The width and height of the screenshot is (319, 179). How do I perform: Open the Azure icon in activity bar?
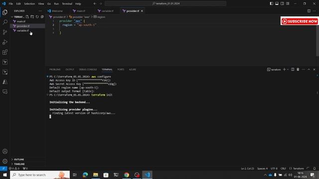click(x=5, y=82)
